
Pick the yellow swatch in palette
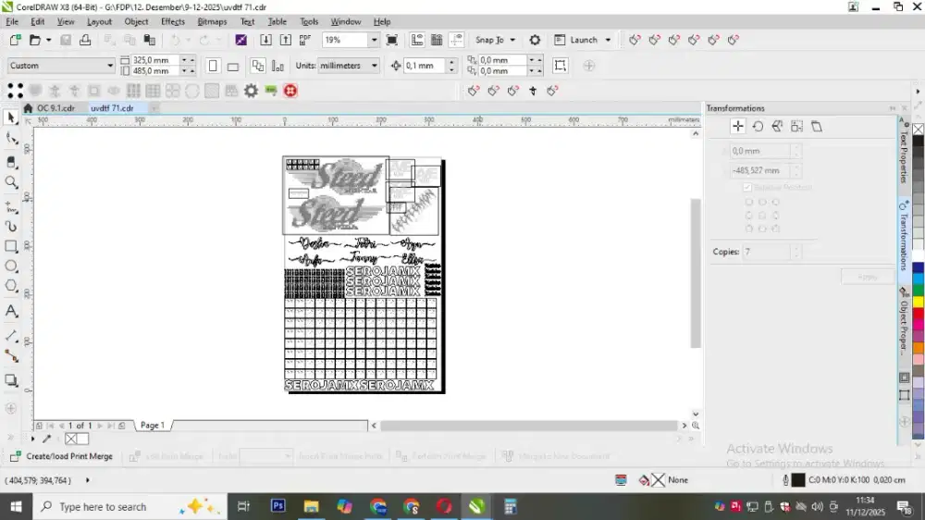[x=918, y=303]
